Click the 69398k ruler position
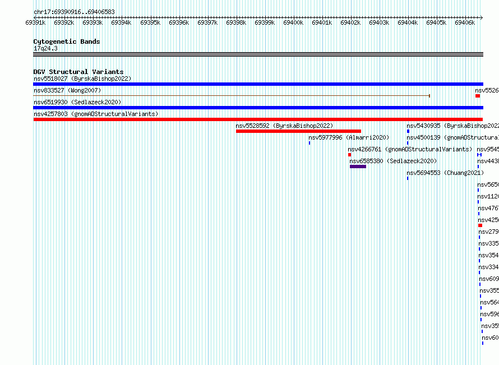Viewport: 499px width, 365px height. point(236,22)
